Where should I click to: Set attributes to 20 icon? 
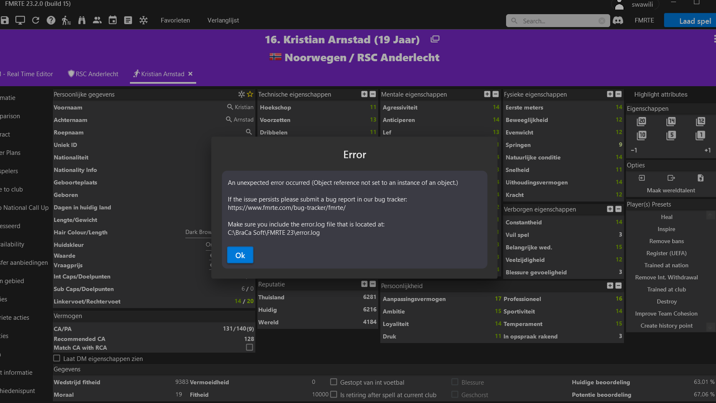click(641, 121)
